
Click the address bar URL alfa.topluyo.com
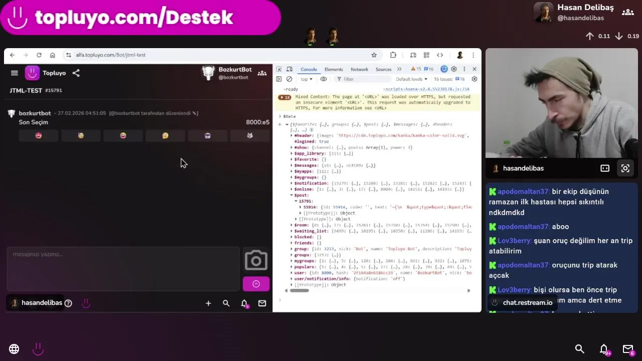click(110, 55)
